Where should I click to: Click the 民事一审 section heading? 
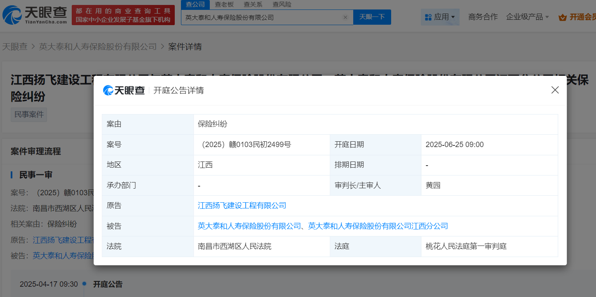click(x=36, y=175)
